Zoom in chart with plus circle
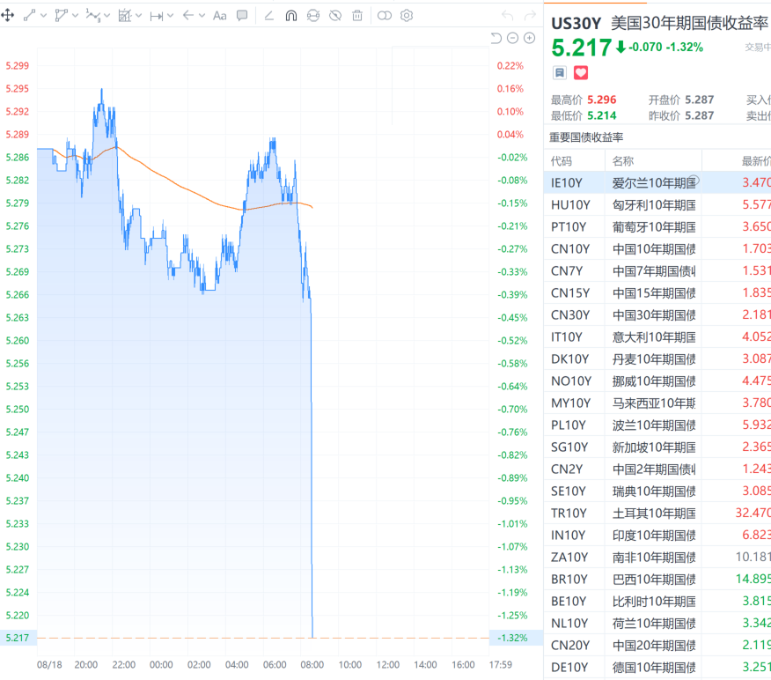Viewport: 771px width, 680px height. point(529,38)
